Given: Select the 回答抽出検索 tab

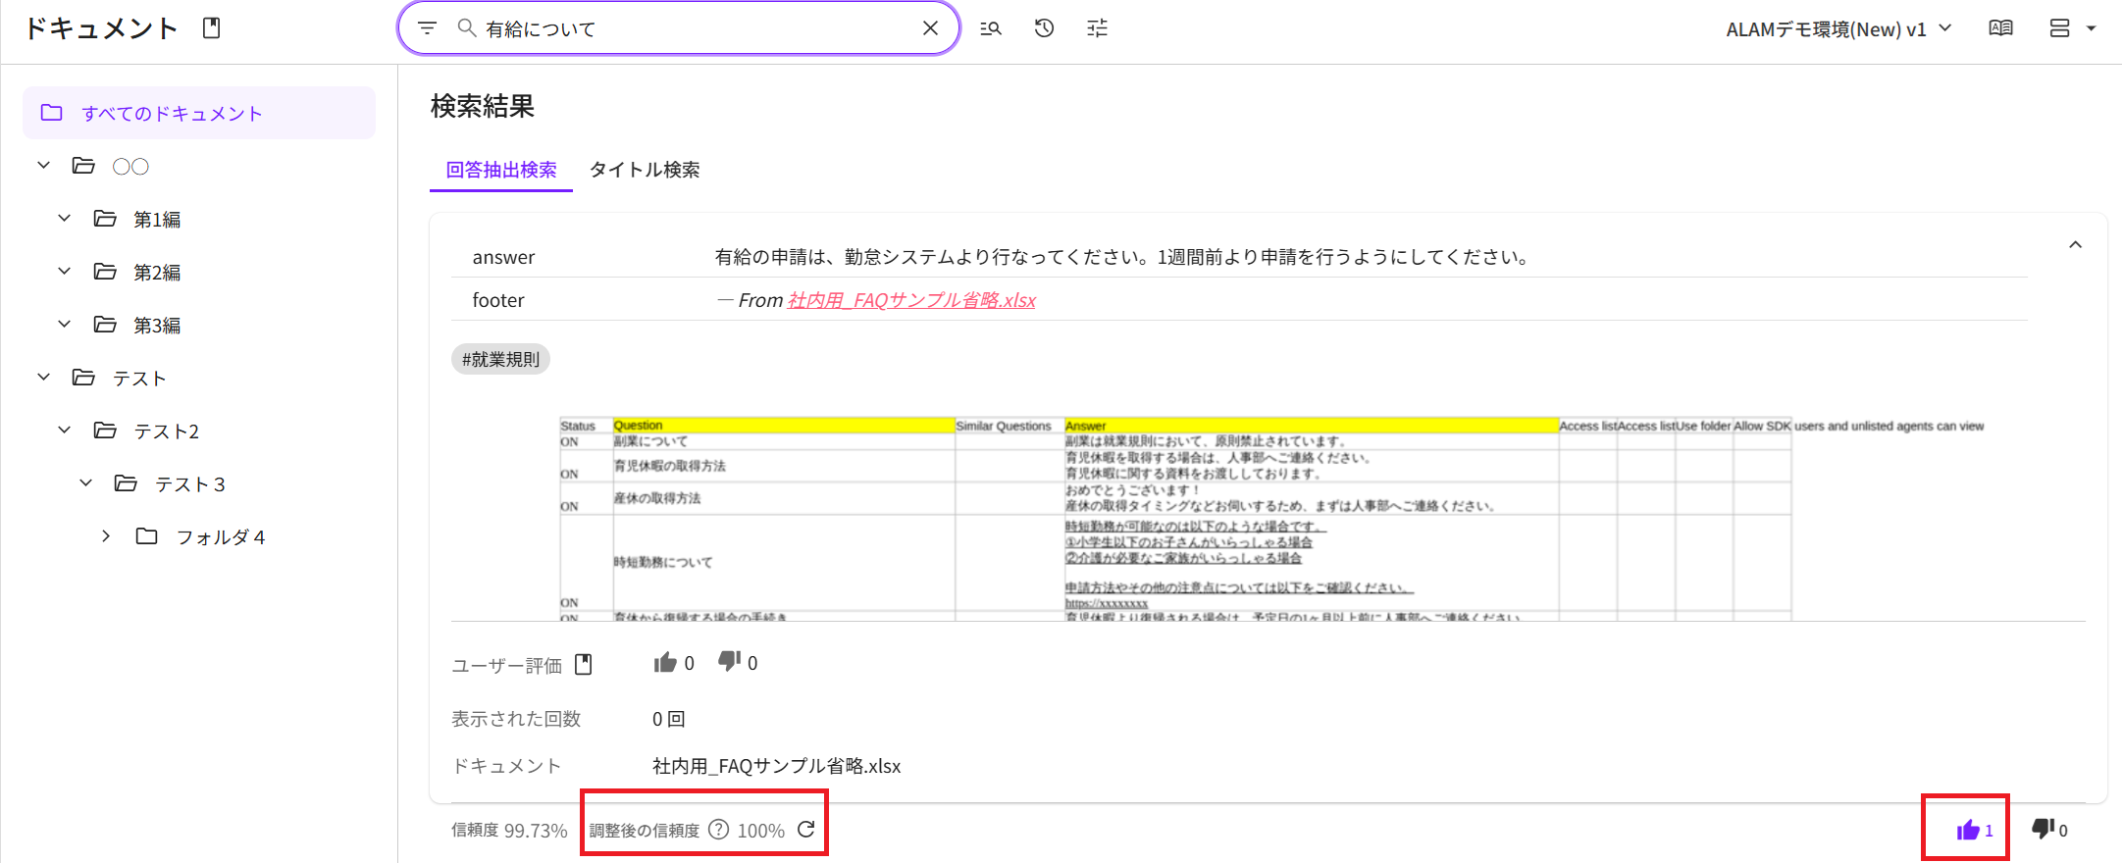Looking at the screenshot, I should 501,170.
